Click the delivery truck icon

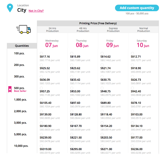click(x=23, y=30)
